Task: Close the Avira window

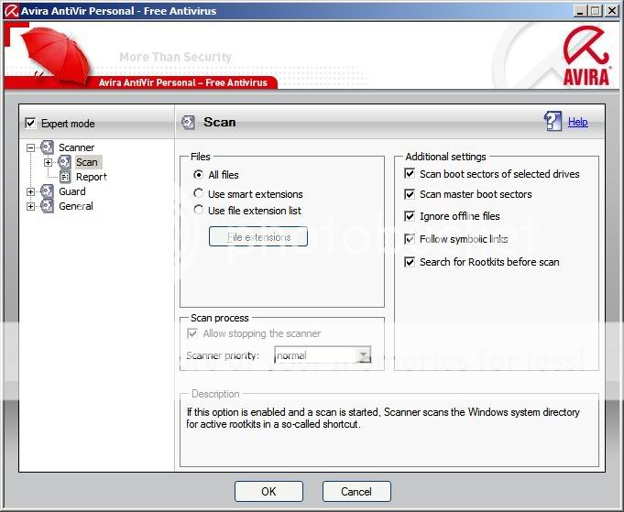Action: [612, 11]
